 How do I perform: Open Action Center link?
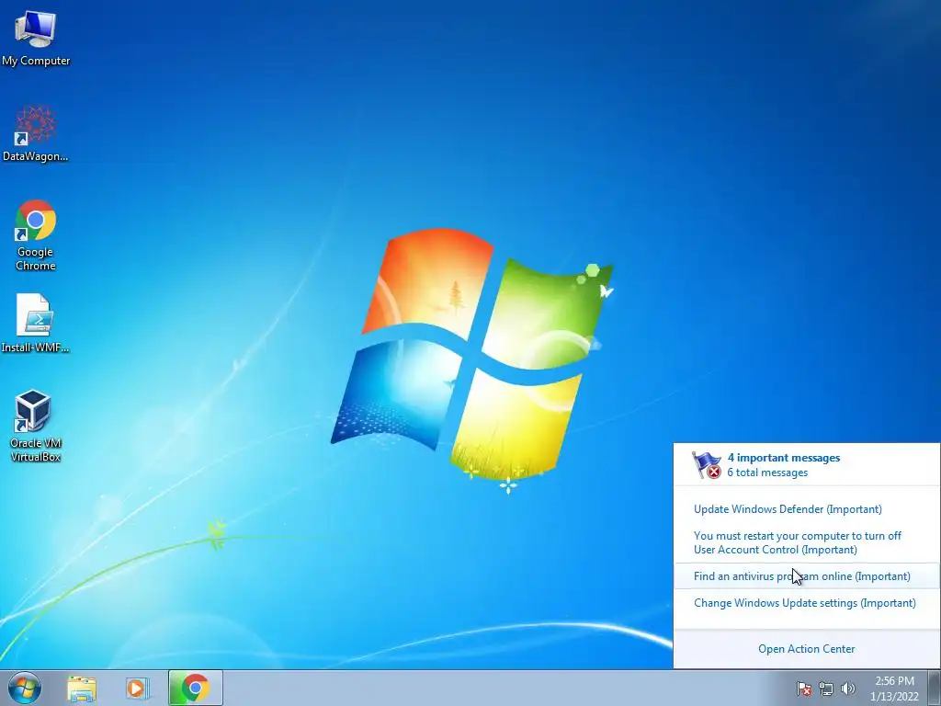(806, 649)
